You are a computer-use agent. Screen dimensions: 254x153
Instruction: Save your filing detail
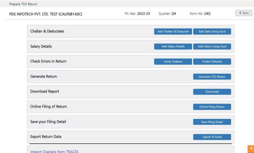point(212,122)
